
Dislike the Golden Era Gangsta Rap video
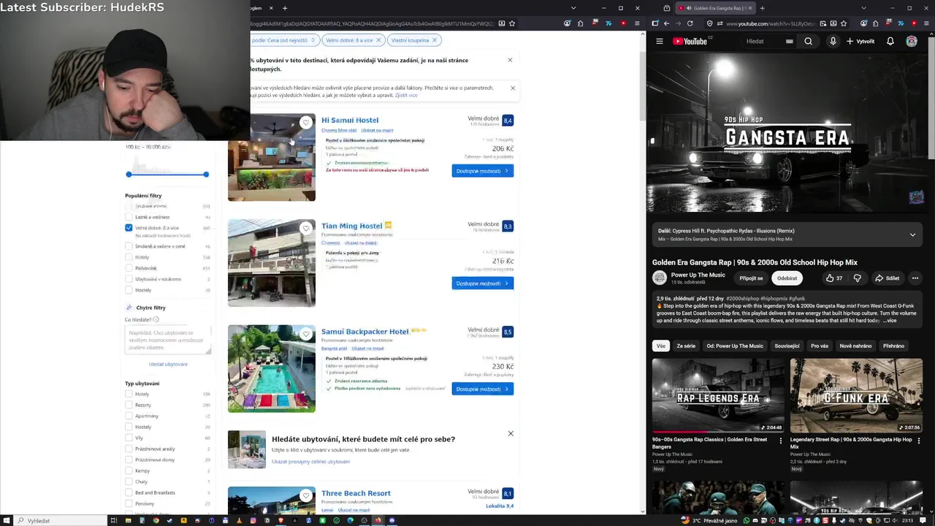pyautogui.click(x=857, y=278)
